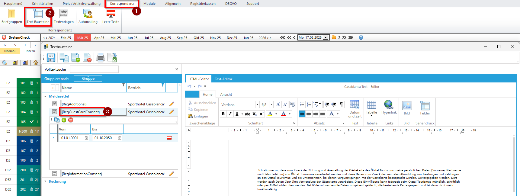This screenshot has width=520, height=196.
Task: Delete the 01.01.0001 date row with the red icon
Action: pos(169,138)
